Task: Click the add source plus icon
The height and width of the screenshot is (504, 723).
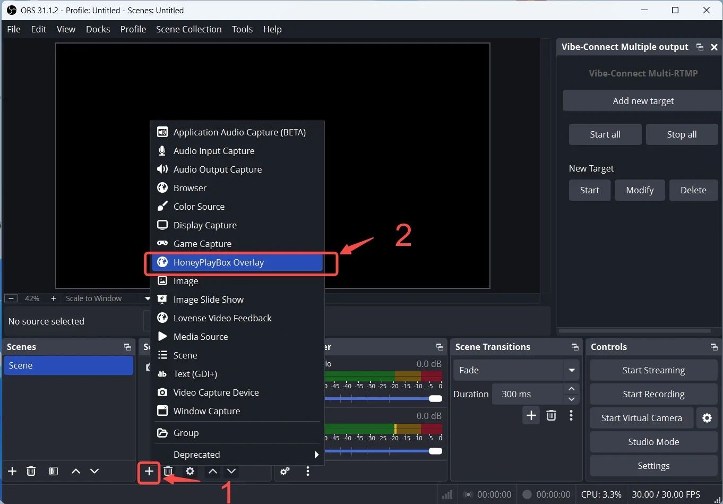Action: [x=149, y=471]
